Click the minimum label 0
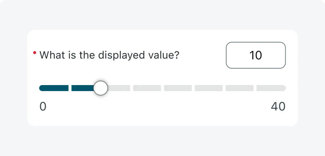This screenshot has width=325, height=156. (x=43, y=107)
